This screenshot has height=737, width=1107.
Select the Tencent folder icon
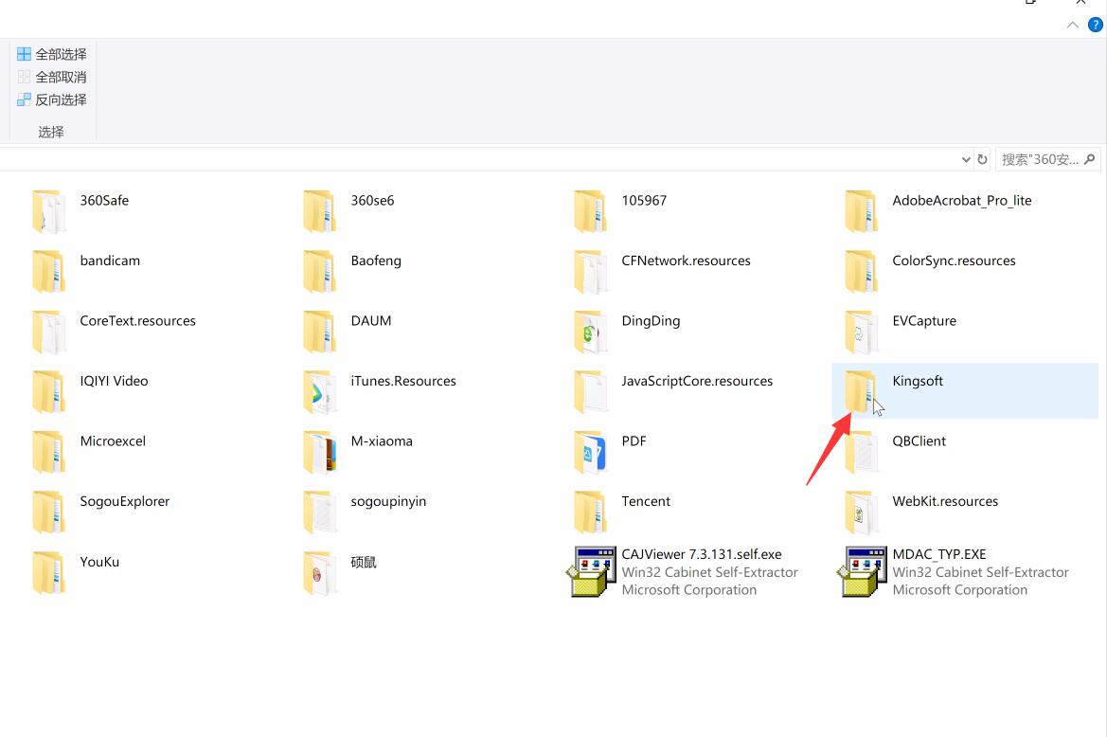pyautogui.click(x=590, y=512)
